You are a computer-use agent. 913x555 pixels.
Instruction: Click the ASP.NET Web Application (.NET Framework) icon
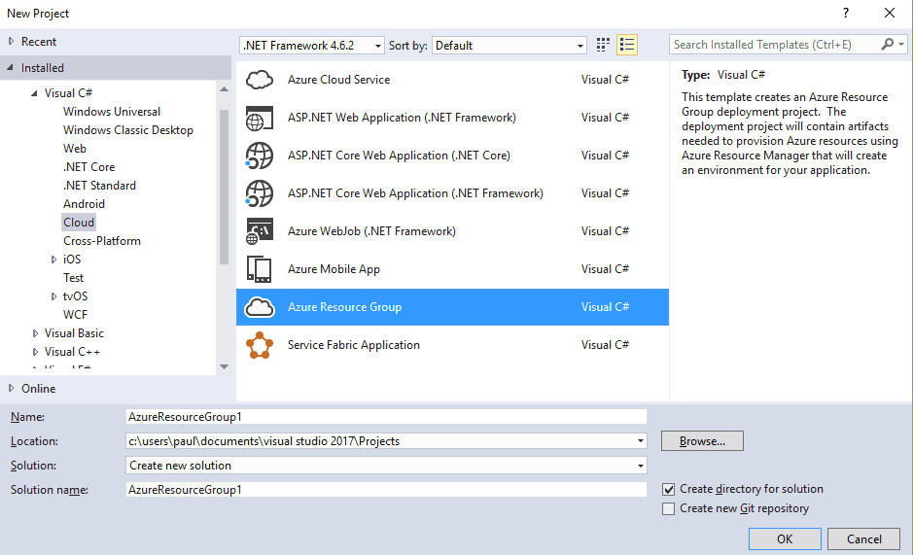tap(259, 118)
